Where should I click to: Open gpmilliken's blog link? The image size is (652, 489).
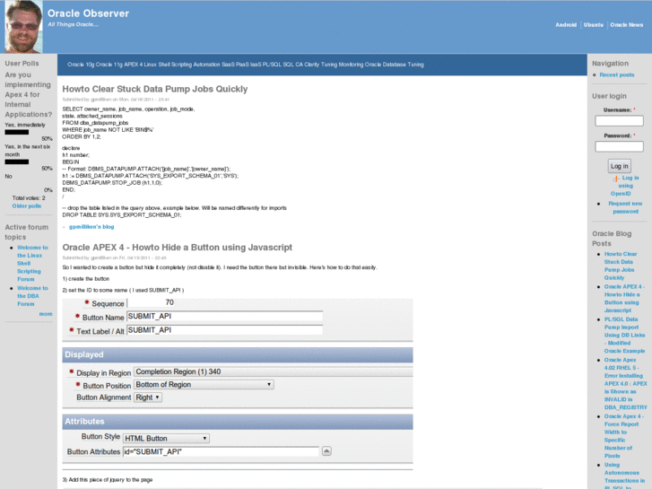tap(91, 227)
